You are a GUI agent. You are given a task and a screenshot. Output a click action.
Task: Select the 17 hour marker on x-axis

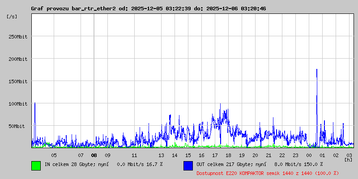click(x=215, y=155)
